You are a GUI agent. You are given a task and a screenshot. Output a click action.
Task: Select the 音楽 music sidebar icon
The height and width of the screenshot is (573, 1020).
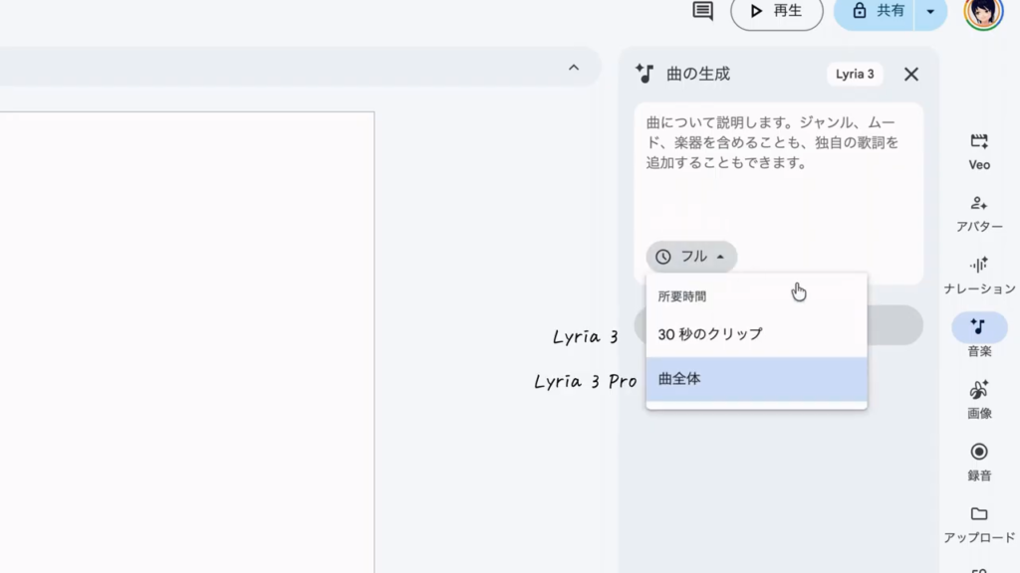tap(979, 327)
